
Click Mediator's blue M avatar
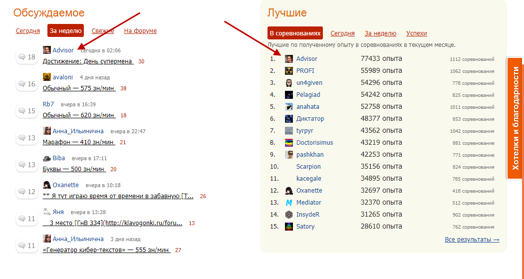click(x=289, y=203)
